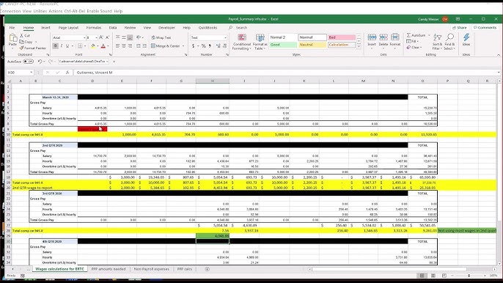Open the PPP calcs sheet tab
Image resolution: width=503 pixels, height=283 pixels.
pyautogui.click(x=185, y=269)
